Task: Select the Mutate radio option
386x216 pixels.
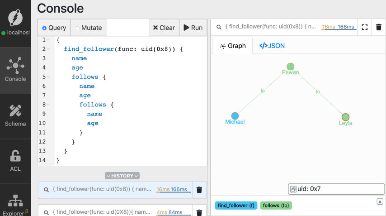Action: point(77,28)
